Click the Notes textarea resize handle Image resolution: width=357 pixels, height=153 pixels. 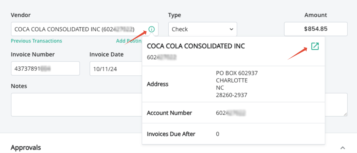click(x=345, y=114)
